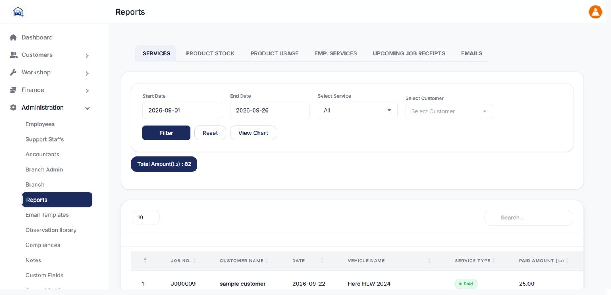
Task: Click the View Chart button
Action: pyautogui.click(x=253, y=133)
